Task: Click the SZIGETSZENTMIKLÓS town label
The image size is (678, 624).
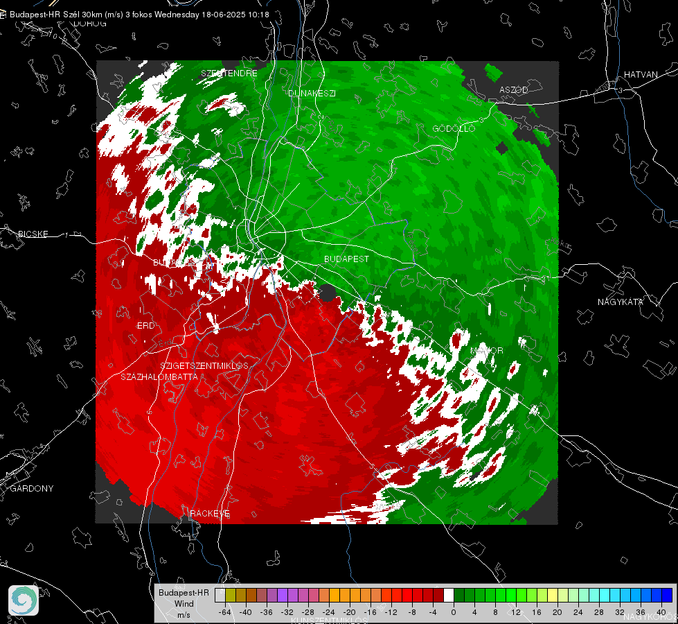Action: tap(204, 366)
